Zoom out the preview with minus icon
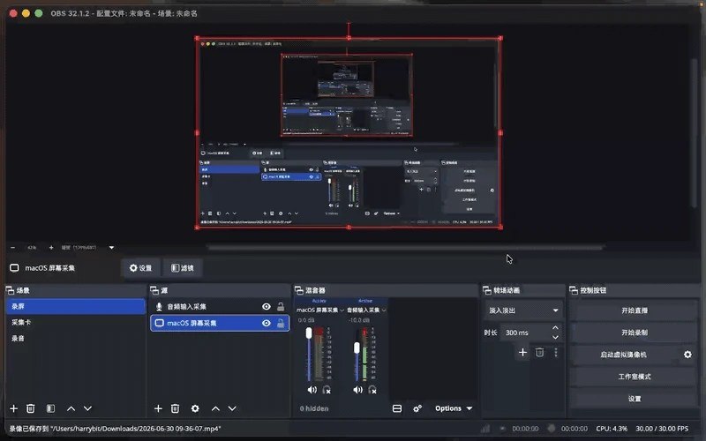The image size is (706, 441). coord(12,248)
